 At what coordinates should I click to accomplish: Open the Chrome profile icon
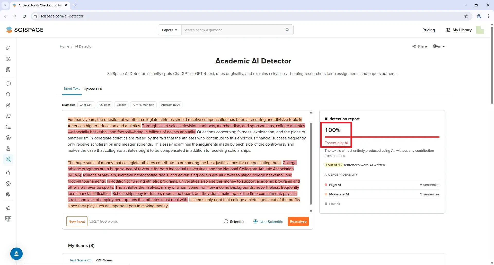click(479, 16)
